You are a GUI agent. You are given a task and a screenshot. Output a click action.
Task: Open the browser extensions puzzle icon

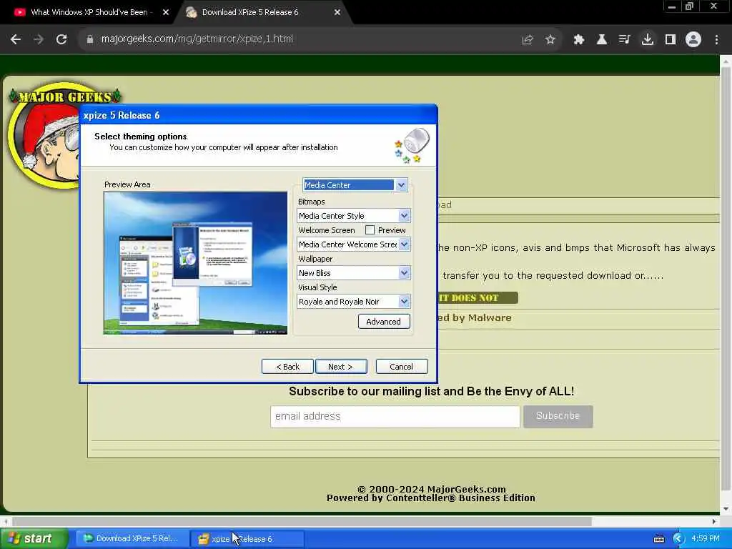(x=579, y=39)
